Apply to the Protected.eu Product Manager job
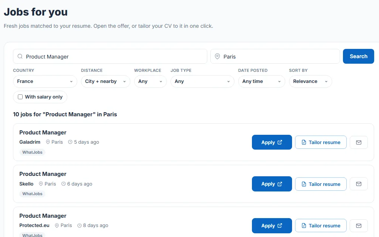The width and height of the screenshot is (379, 237). pos(272,226)
